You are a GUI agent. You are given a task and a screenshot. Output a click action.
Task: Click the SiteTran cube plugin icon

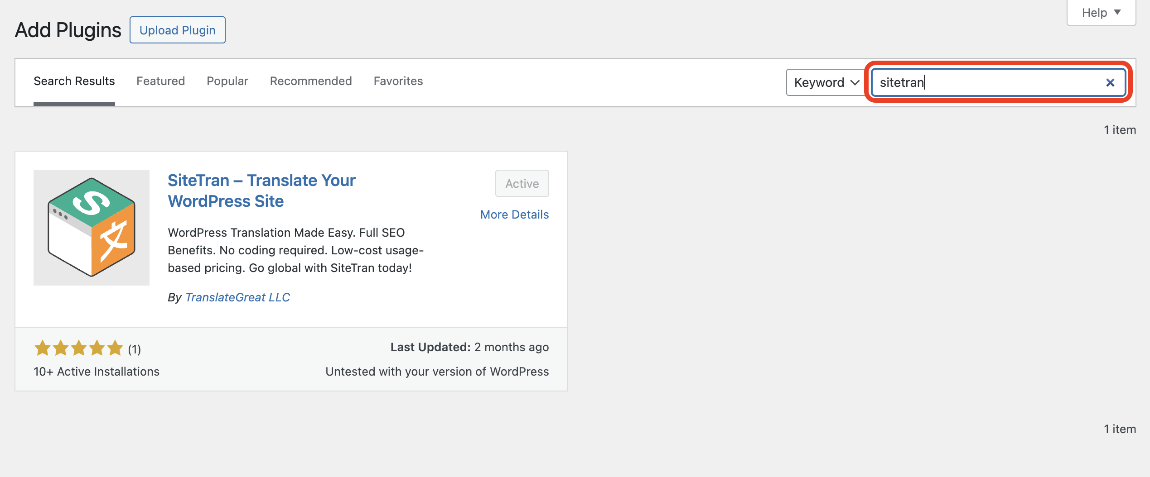click(x=92, y=227)
